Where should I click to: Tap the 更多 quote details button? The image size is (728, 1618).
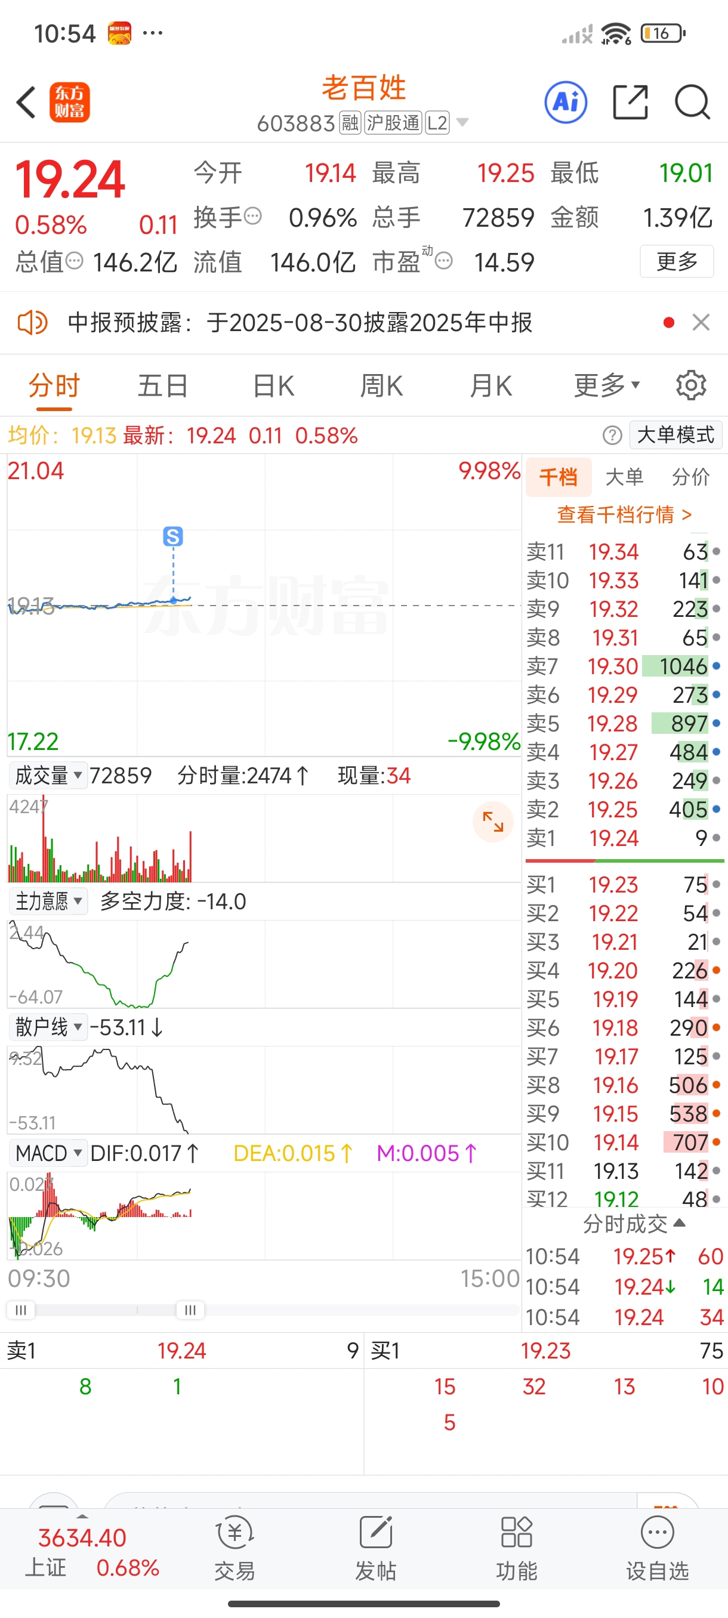coord(677,261)
